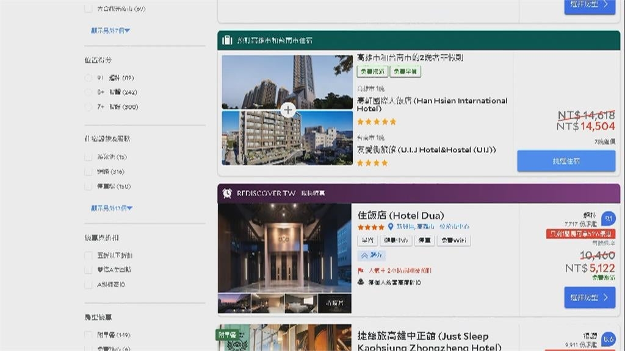Select the 9+ location rating radio button

coord(89,78)
